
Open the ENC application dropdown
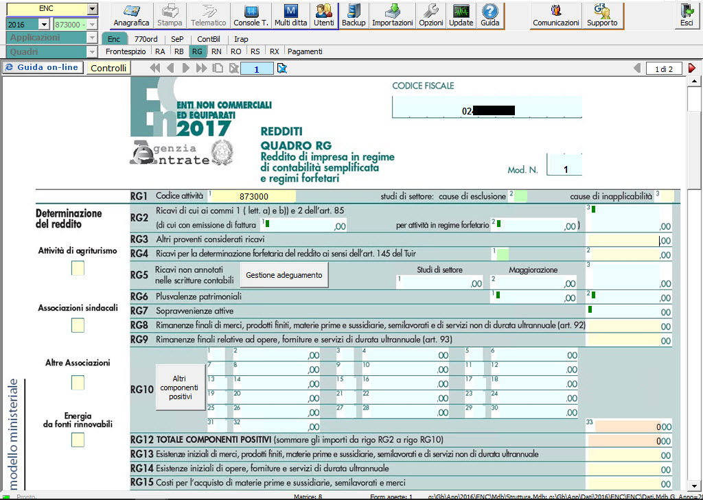point(93,9)
